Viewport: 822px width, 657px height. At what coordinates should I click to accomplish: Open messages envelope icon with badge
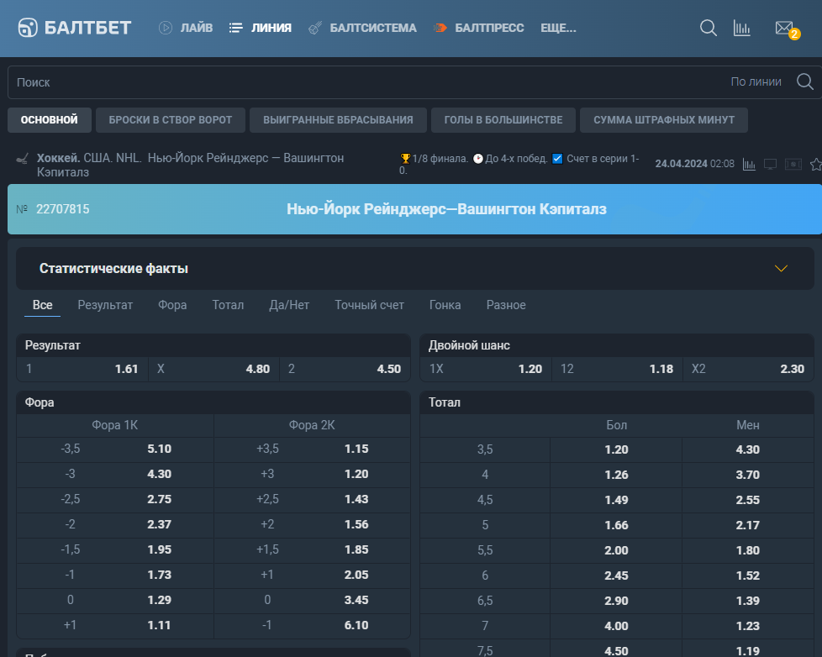(x=787, y=29)
